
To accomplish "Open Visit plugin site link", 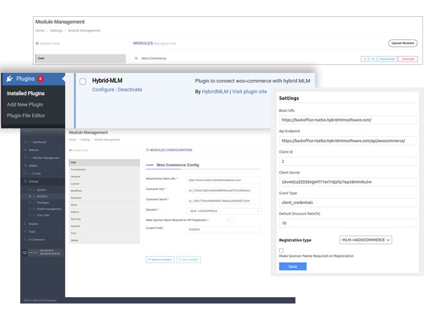I will click(249, 91).
